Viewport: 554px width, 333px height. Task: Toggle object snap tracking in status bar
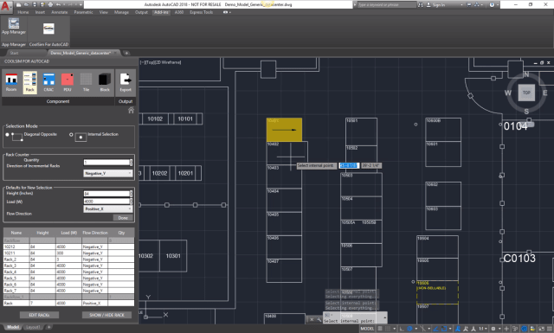coord(435,329)
